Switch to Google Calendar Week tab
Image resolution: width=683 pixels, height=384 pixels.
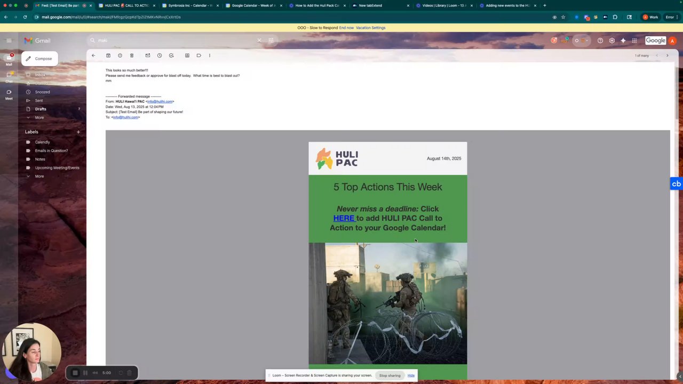(x=253, y=5)
